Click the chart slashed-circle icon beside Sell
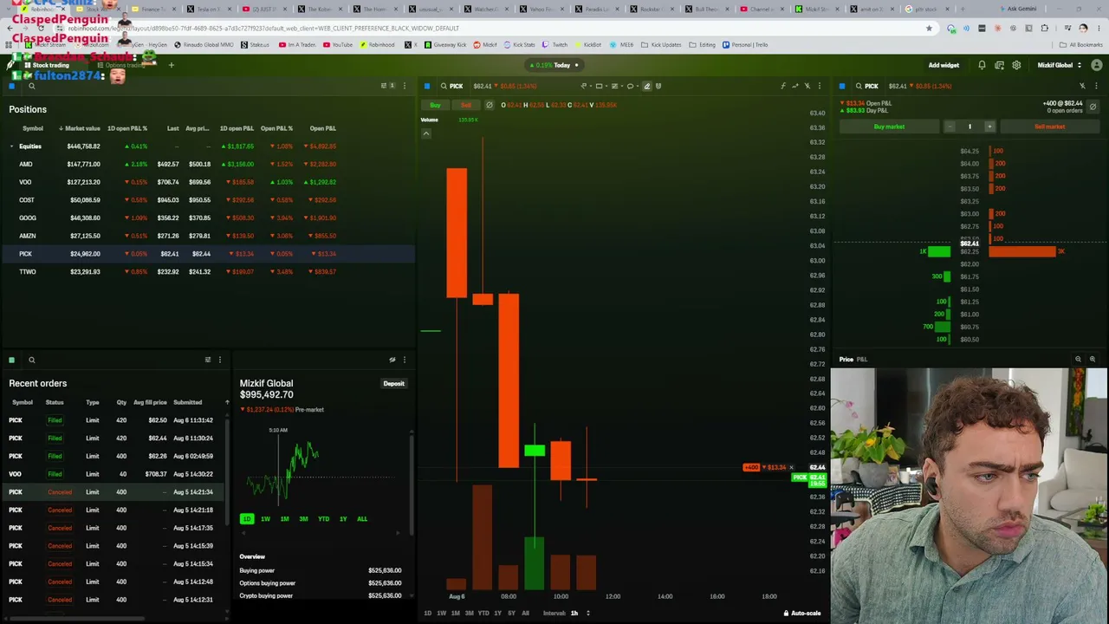The image size is (1109, 624). coord(489,105)
